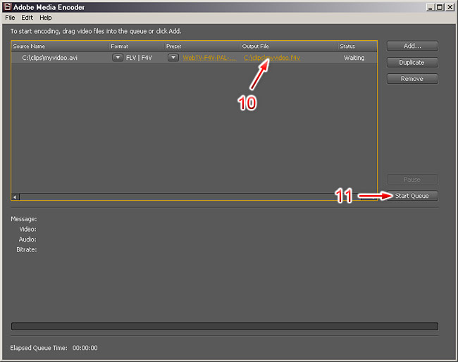Click the Bitrate: label
The image size is (458, 362).
(27, 249)
